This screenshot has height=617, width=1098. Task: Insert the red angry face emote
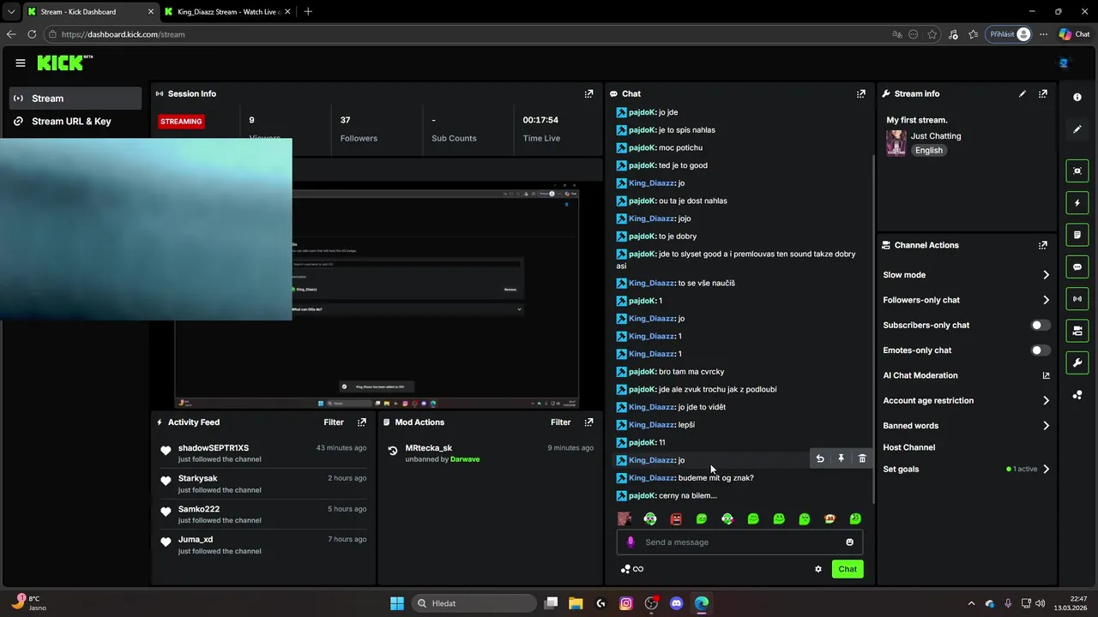[676, 518]
